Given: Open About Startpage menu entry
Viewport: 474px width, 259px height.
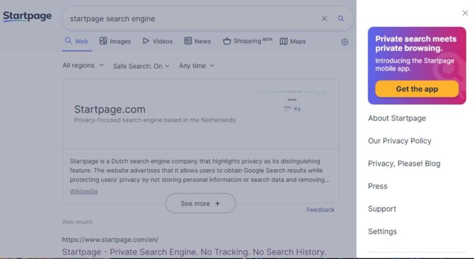Looking at the screenshot, I should pos(397,118).
